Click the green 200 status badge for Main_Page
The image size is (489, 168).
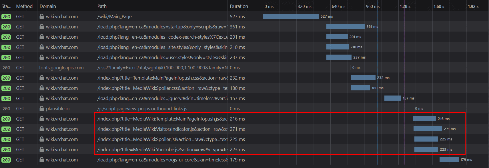(x=6, y=17)
